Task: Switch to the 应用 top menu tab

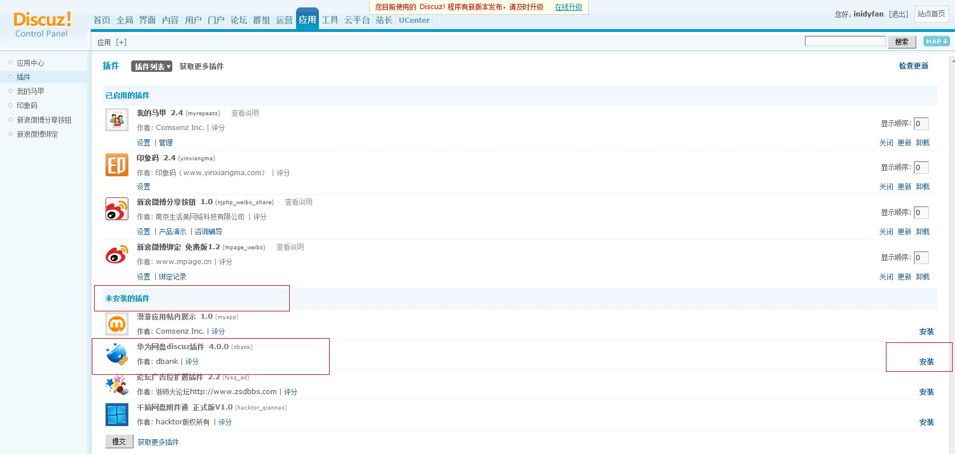Action: (x=307, y=20)
